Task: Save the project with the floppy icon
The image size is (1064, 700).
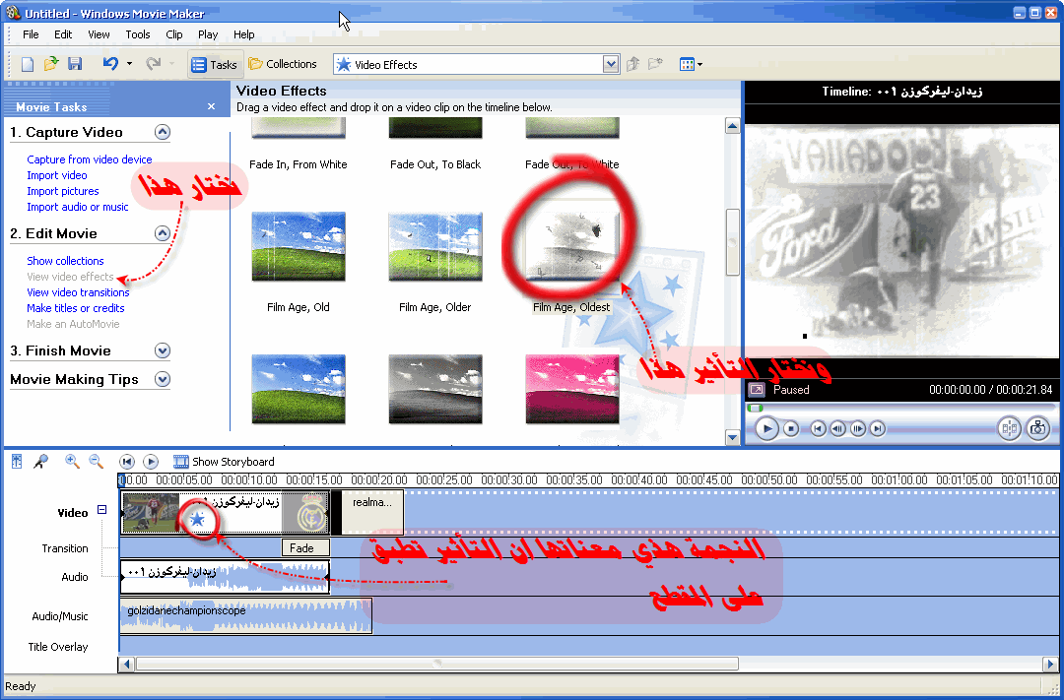Action: pos(75,64)
